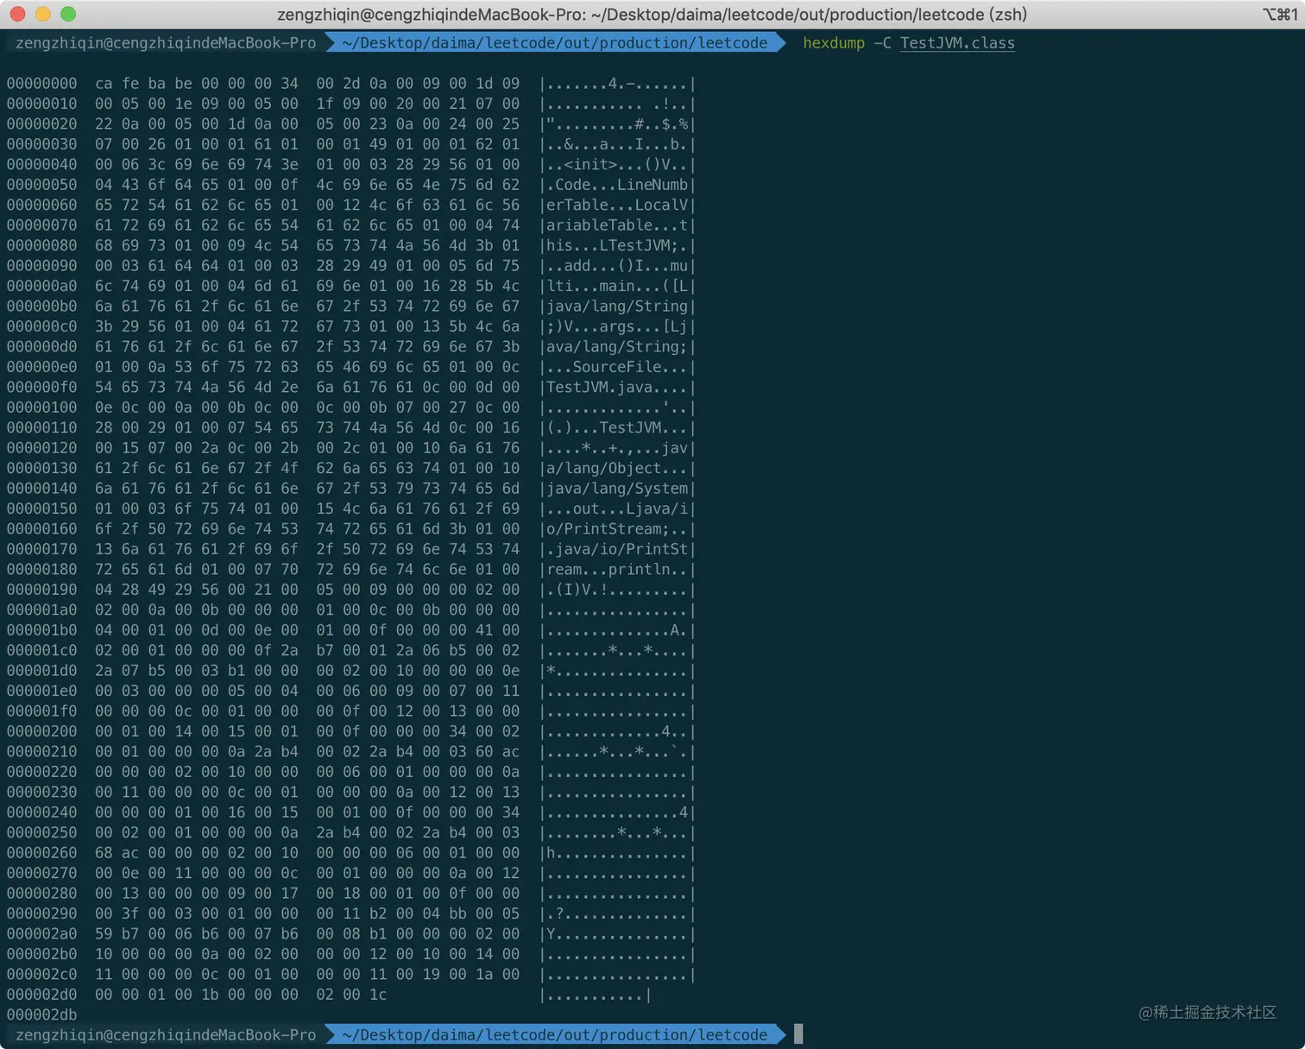Click the TestJVM.class filename argument
This screenshot has width=1305, height=1049.
[x=957, y=43]
